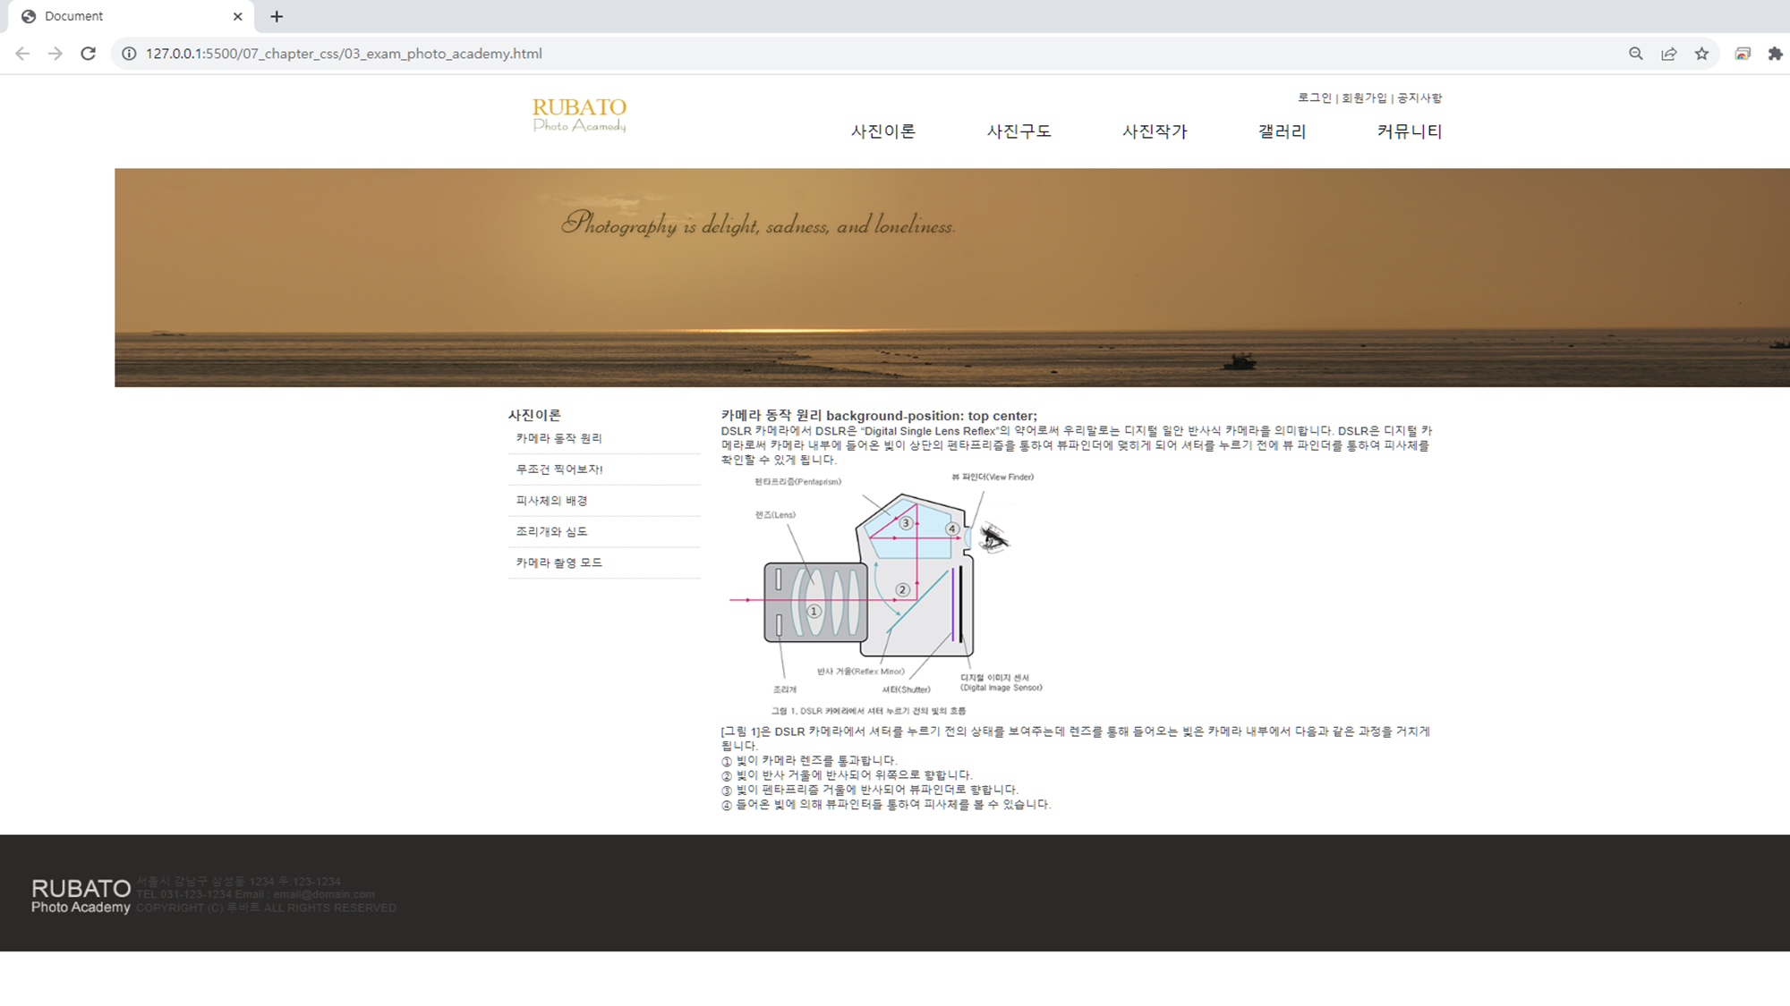Open the zoom magnifier icon in toolbar
1790x1006 pixels.
1635,54
